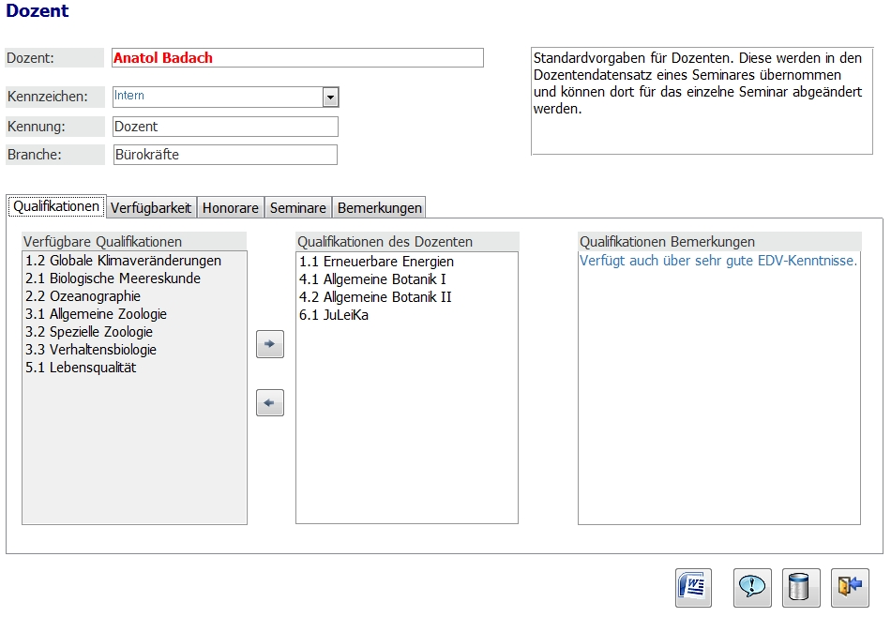Select 6.1 JuLeiKa in Dozent qualifications
This screenshot has height=617, width=891.
coord(334,315)
